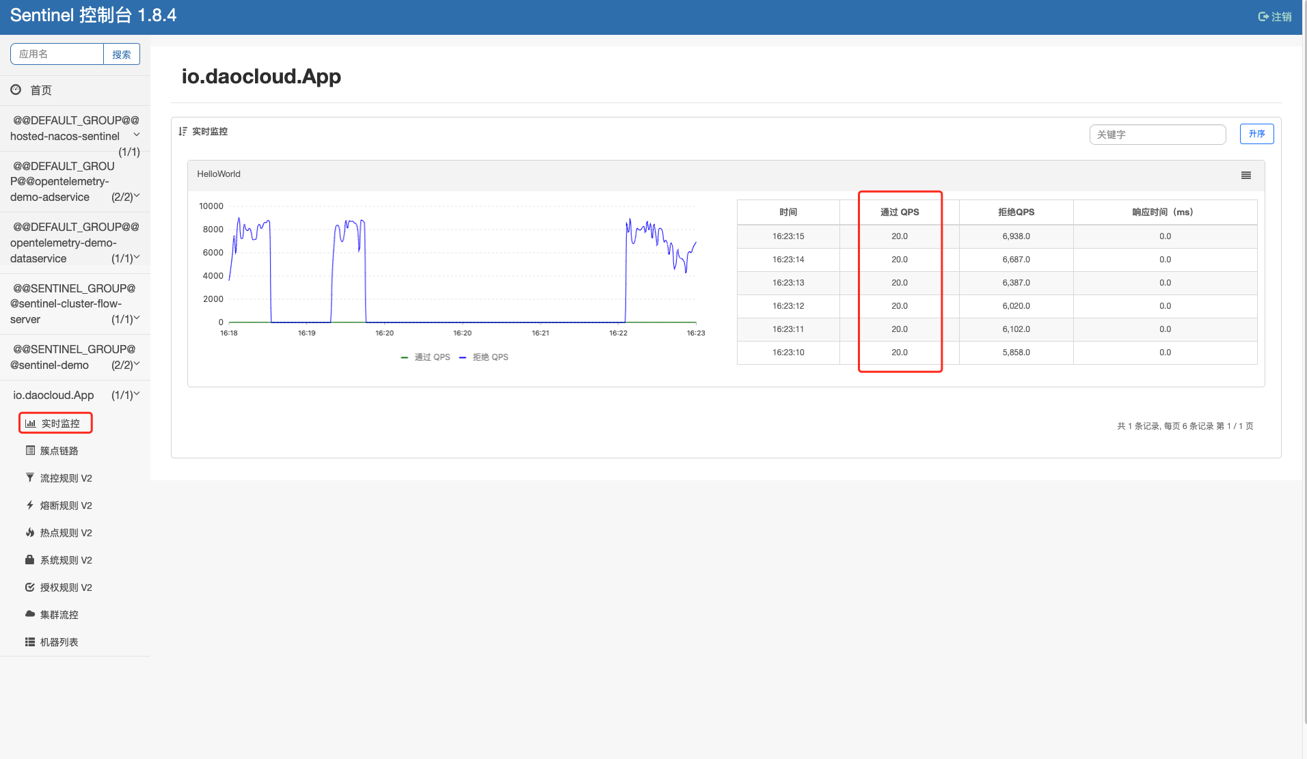Click the 升序 ascending sort button
The image size is (1307, 759).
[x=1256, y=134]
